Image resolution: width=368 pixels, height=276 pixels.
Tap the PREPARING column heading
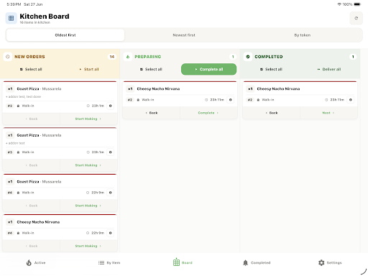click(148, 57)
